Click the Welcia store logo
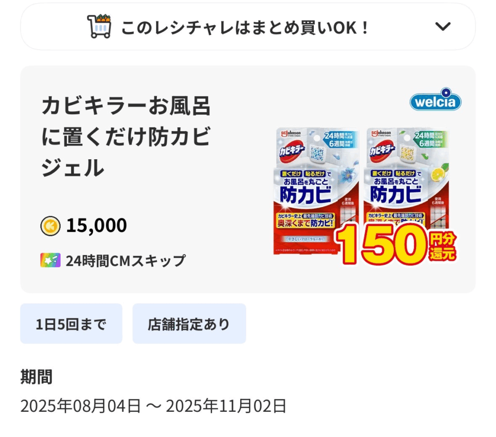Image resolution: width=496 pixels, height=437 pixels. coord(435,101)
